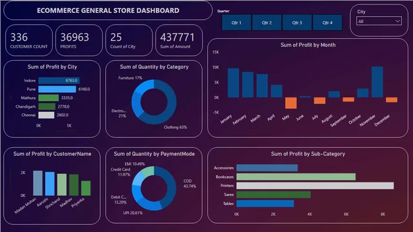Select the January profit column
Screen dimensions: 413x232
[234, 83]
